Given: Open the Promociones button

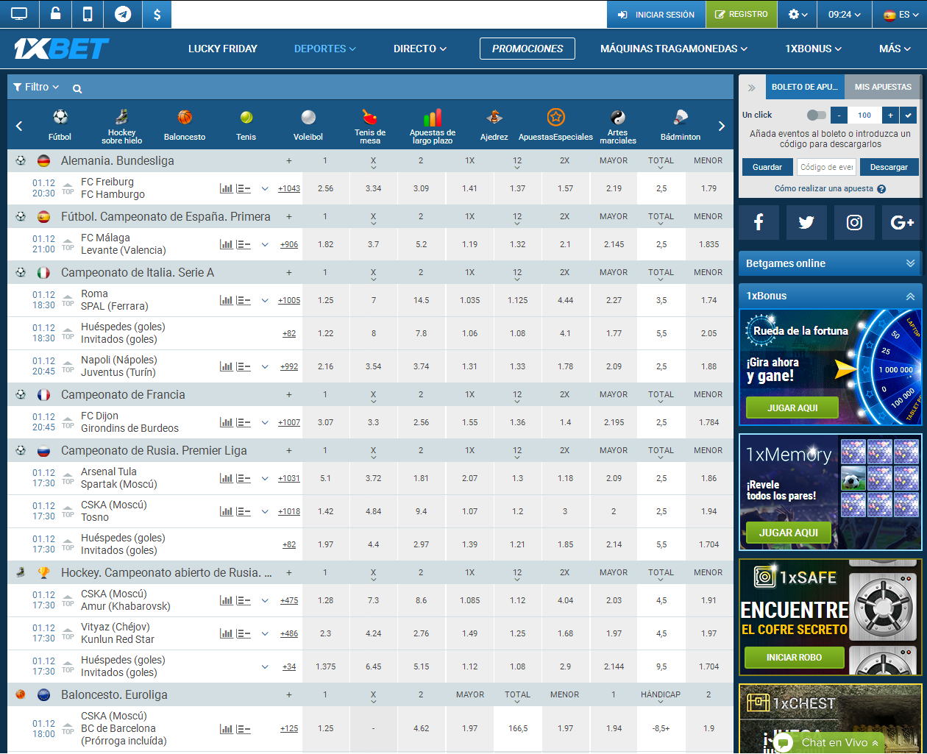Looking at the screenshot, I should tap(528, 49).
